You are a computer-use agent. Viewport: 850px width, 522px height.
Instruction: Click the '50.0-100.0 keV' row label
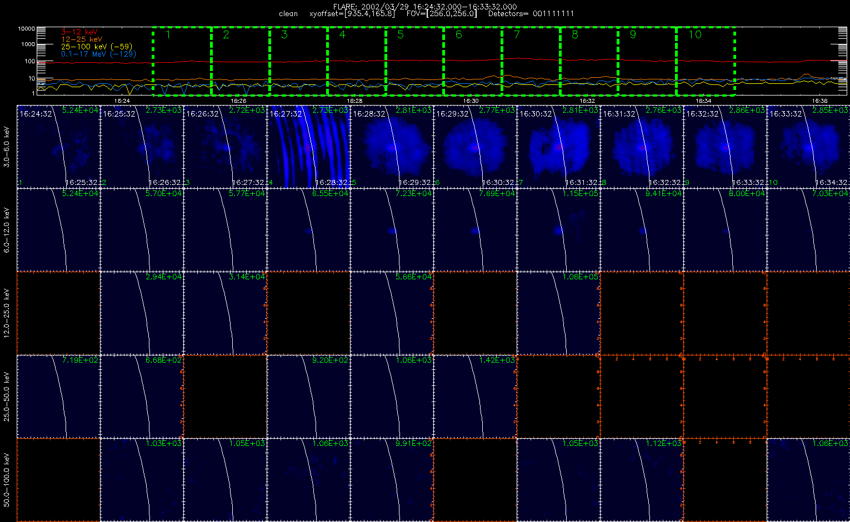point(7,479)
